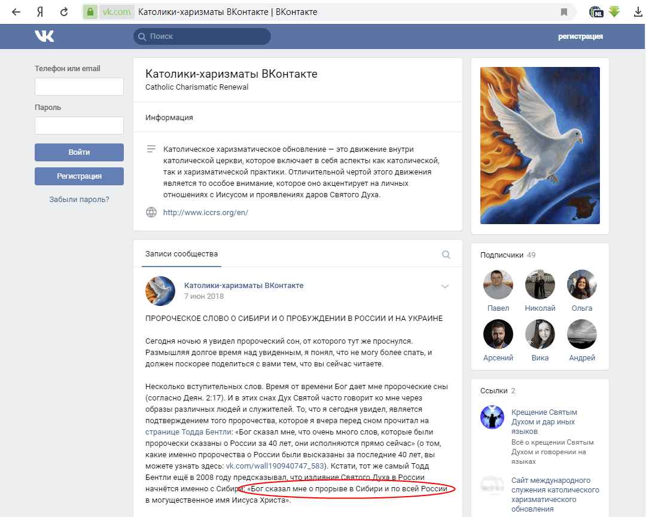
Task: Focus the Пароль field
Action: 79,125
